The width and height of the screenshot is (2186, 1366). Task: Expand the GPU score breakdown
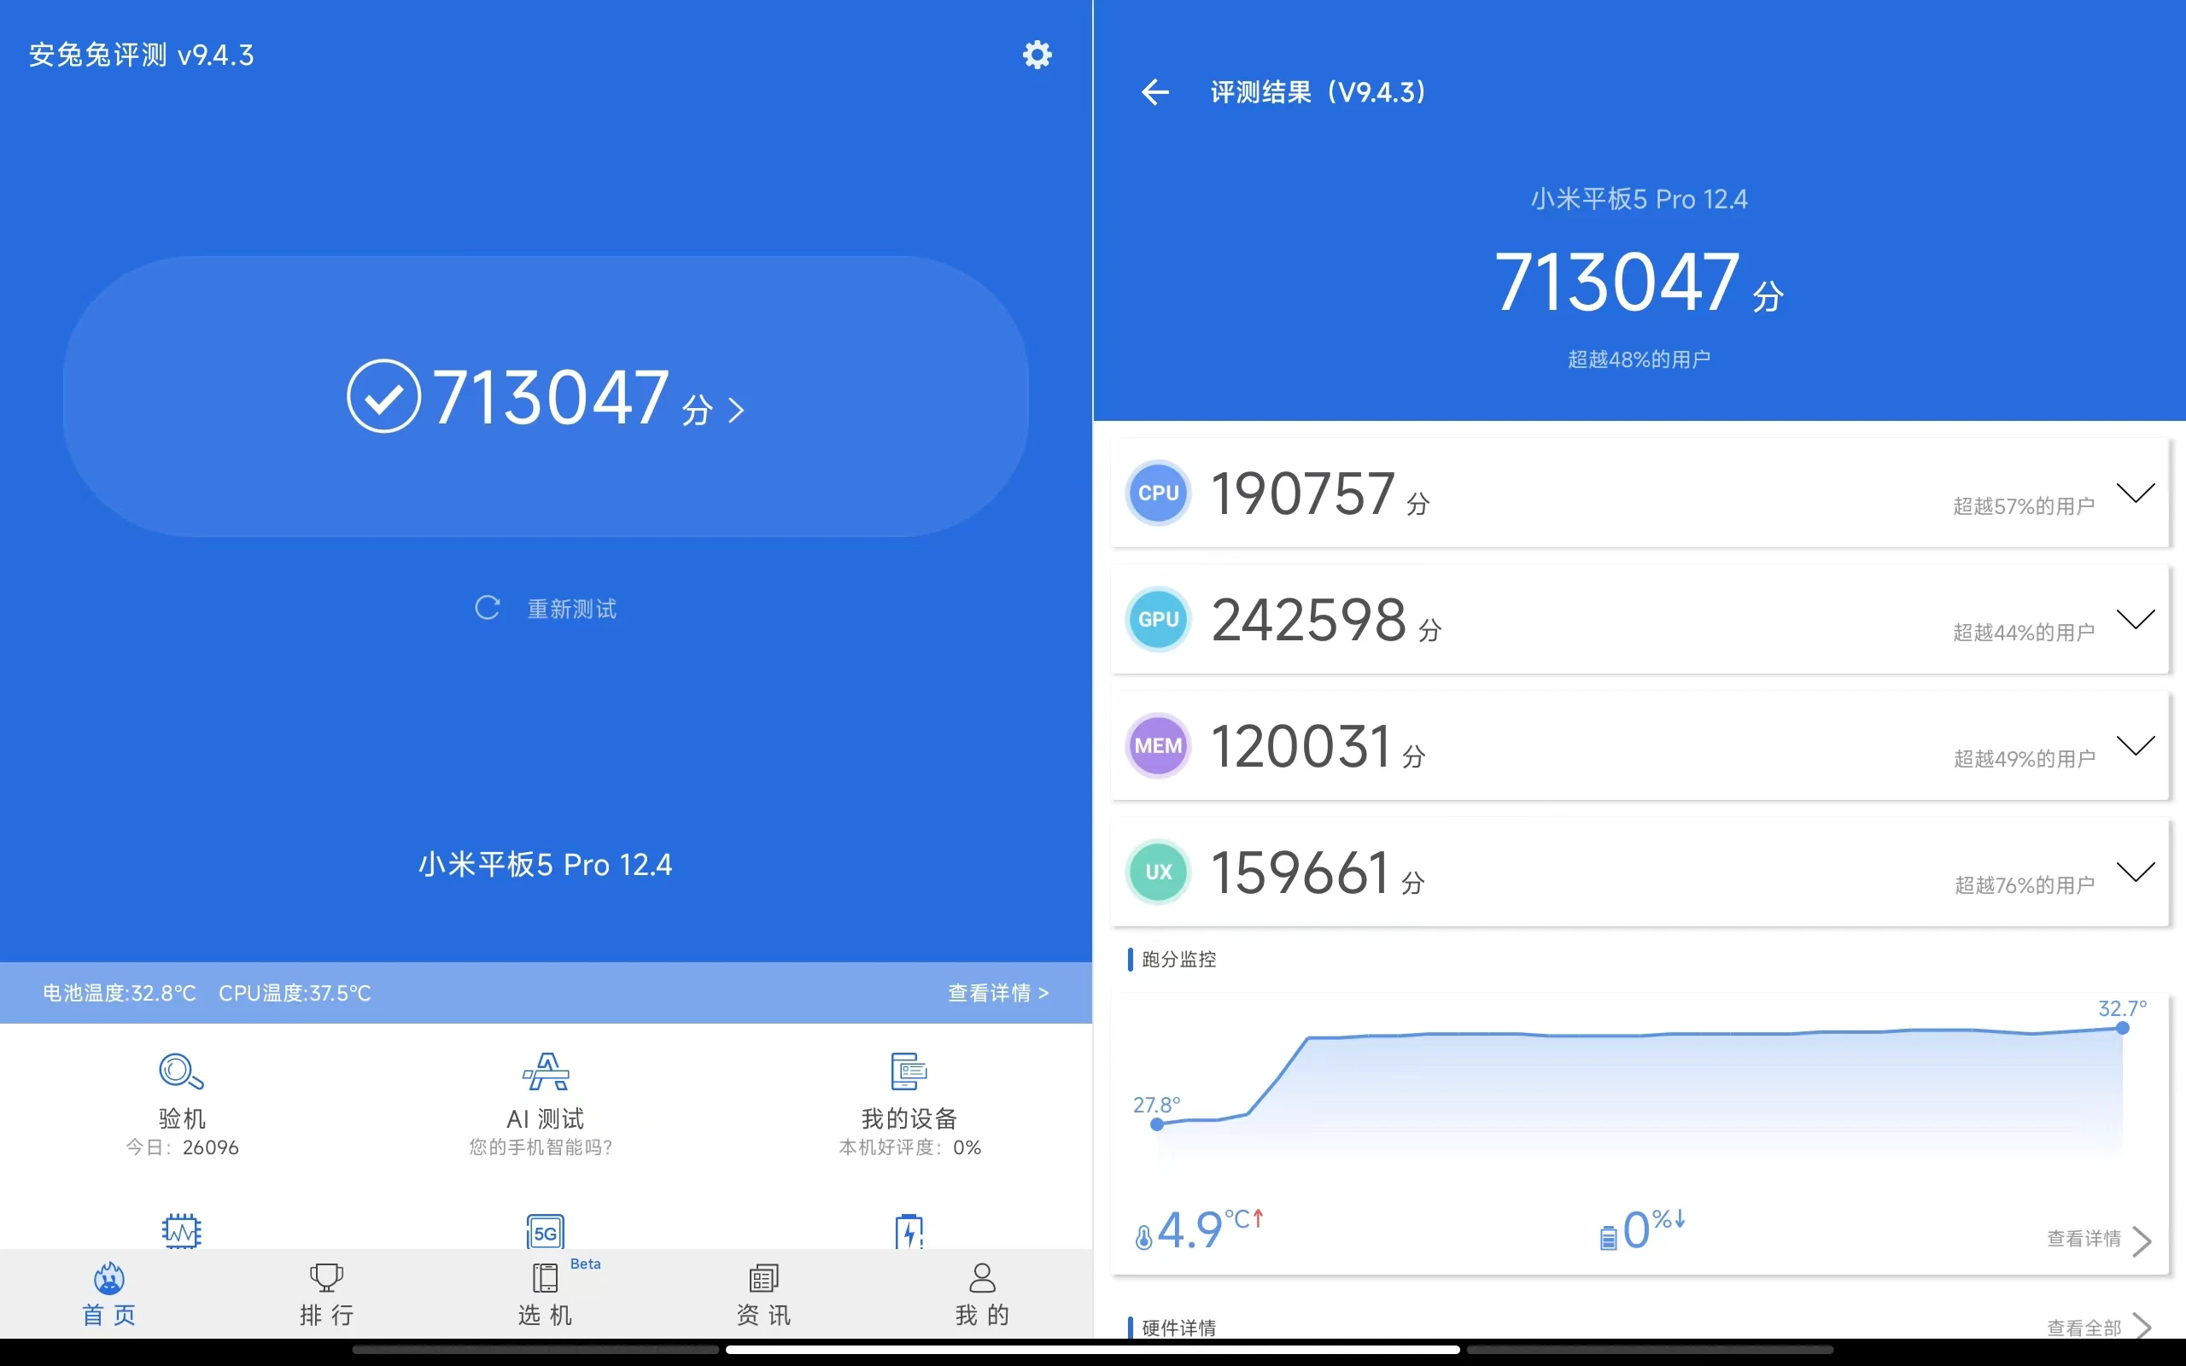click(x=2136, y=620)
